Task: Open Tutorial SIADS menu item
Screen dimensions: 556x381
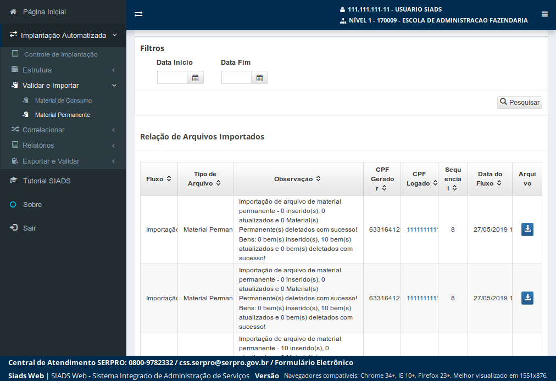Action: click(47, 181)
